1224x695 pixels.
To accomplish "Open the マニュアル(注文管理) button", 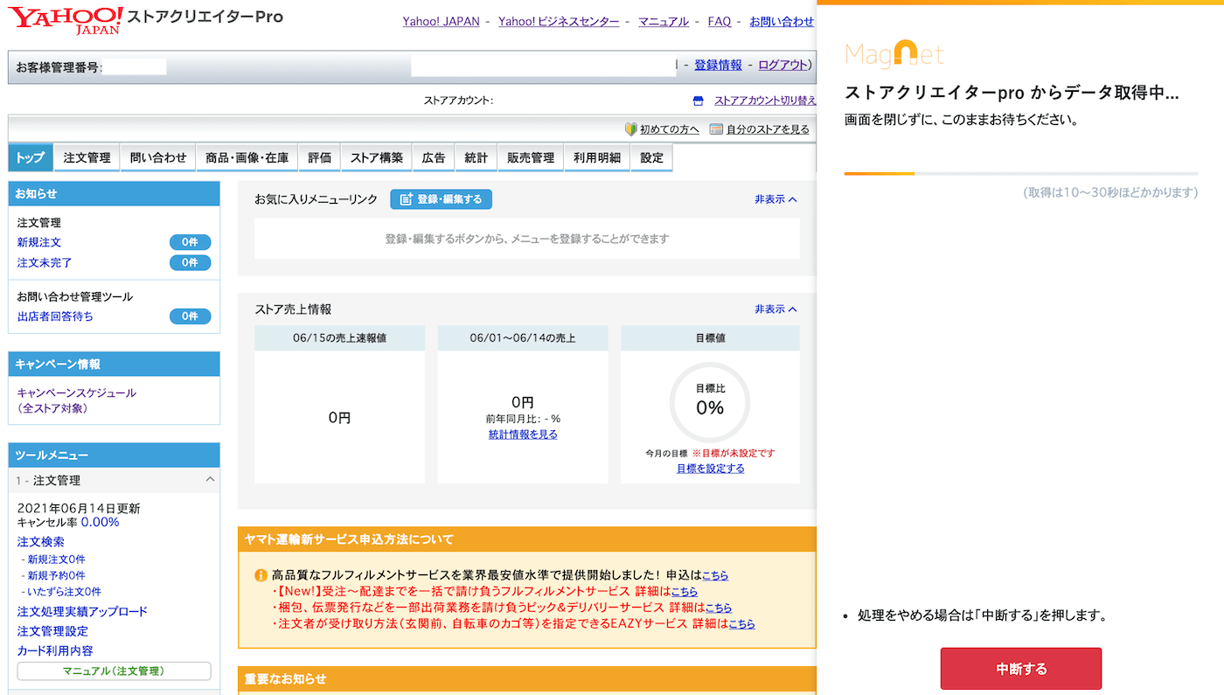I will click(114, 671).
